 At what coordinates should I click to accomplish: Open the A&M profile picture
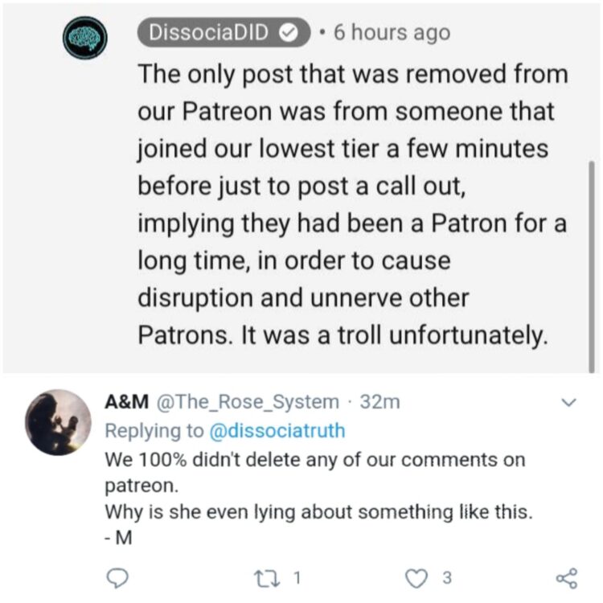click(58, 423)
